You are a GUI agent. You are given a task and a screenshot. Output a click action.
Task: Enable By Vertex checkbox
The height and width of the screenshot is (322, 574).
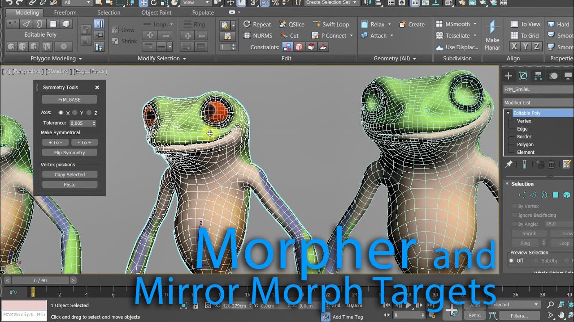514,206
